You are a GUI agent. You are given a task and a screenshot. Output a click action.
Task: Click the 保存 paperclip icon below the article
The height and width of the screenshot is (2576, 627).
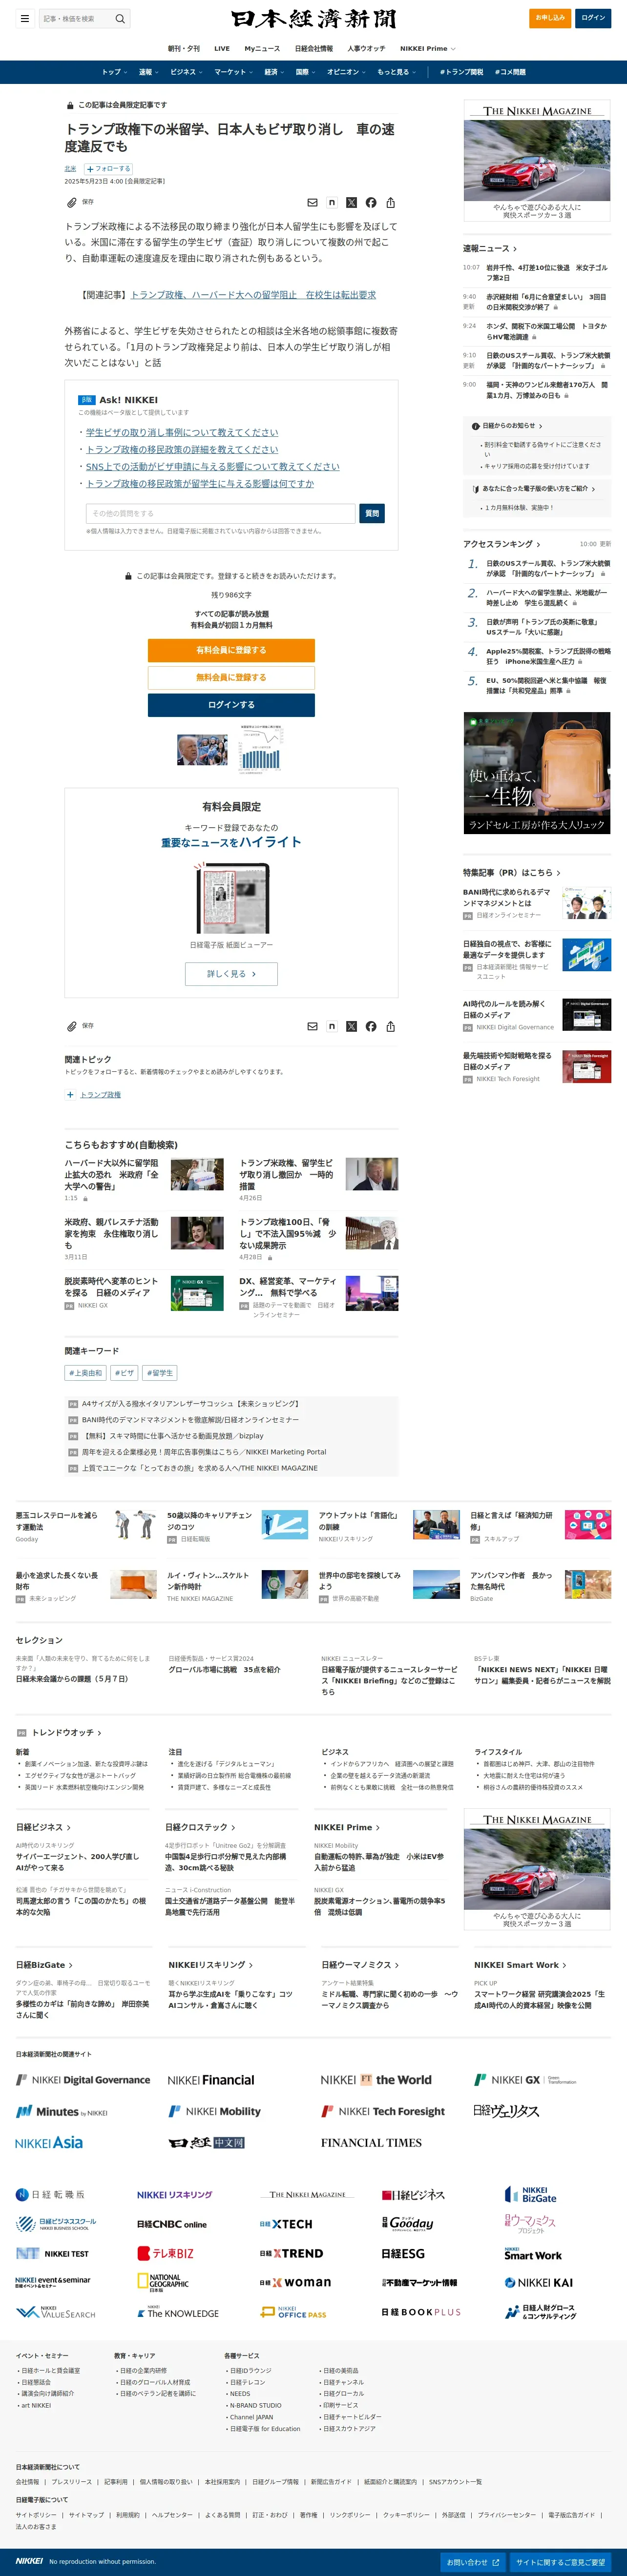(72, 1026)
